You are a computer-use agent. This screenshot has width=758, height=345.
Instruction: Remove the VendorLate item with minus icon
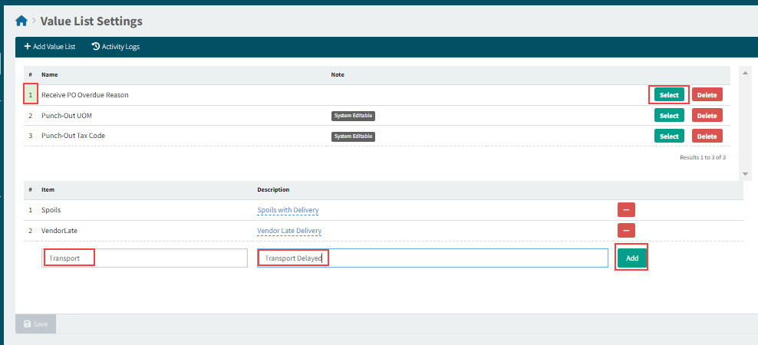(x=626, y=231)
